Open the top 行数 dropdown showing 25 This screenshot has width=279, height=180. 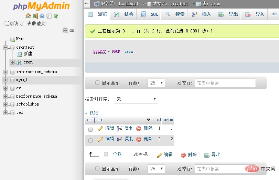coord(156,83)
